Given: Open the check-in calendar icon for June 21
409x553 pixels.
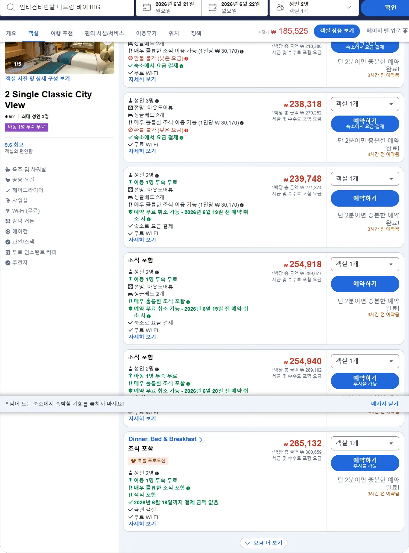Looking at the screenshot, I should [x=147, y=7].
